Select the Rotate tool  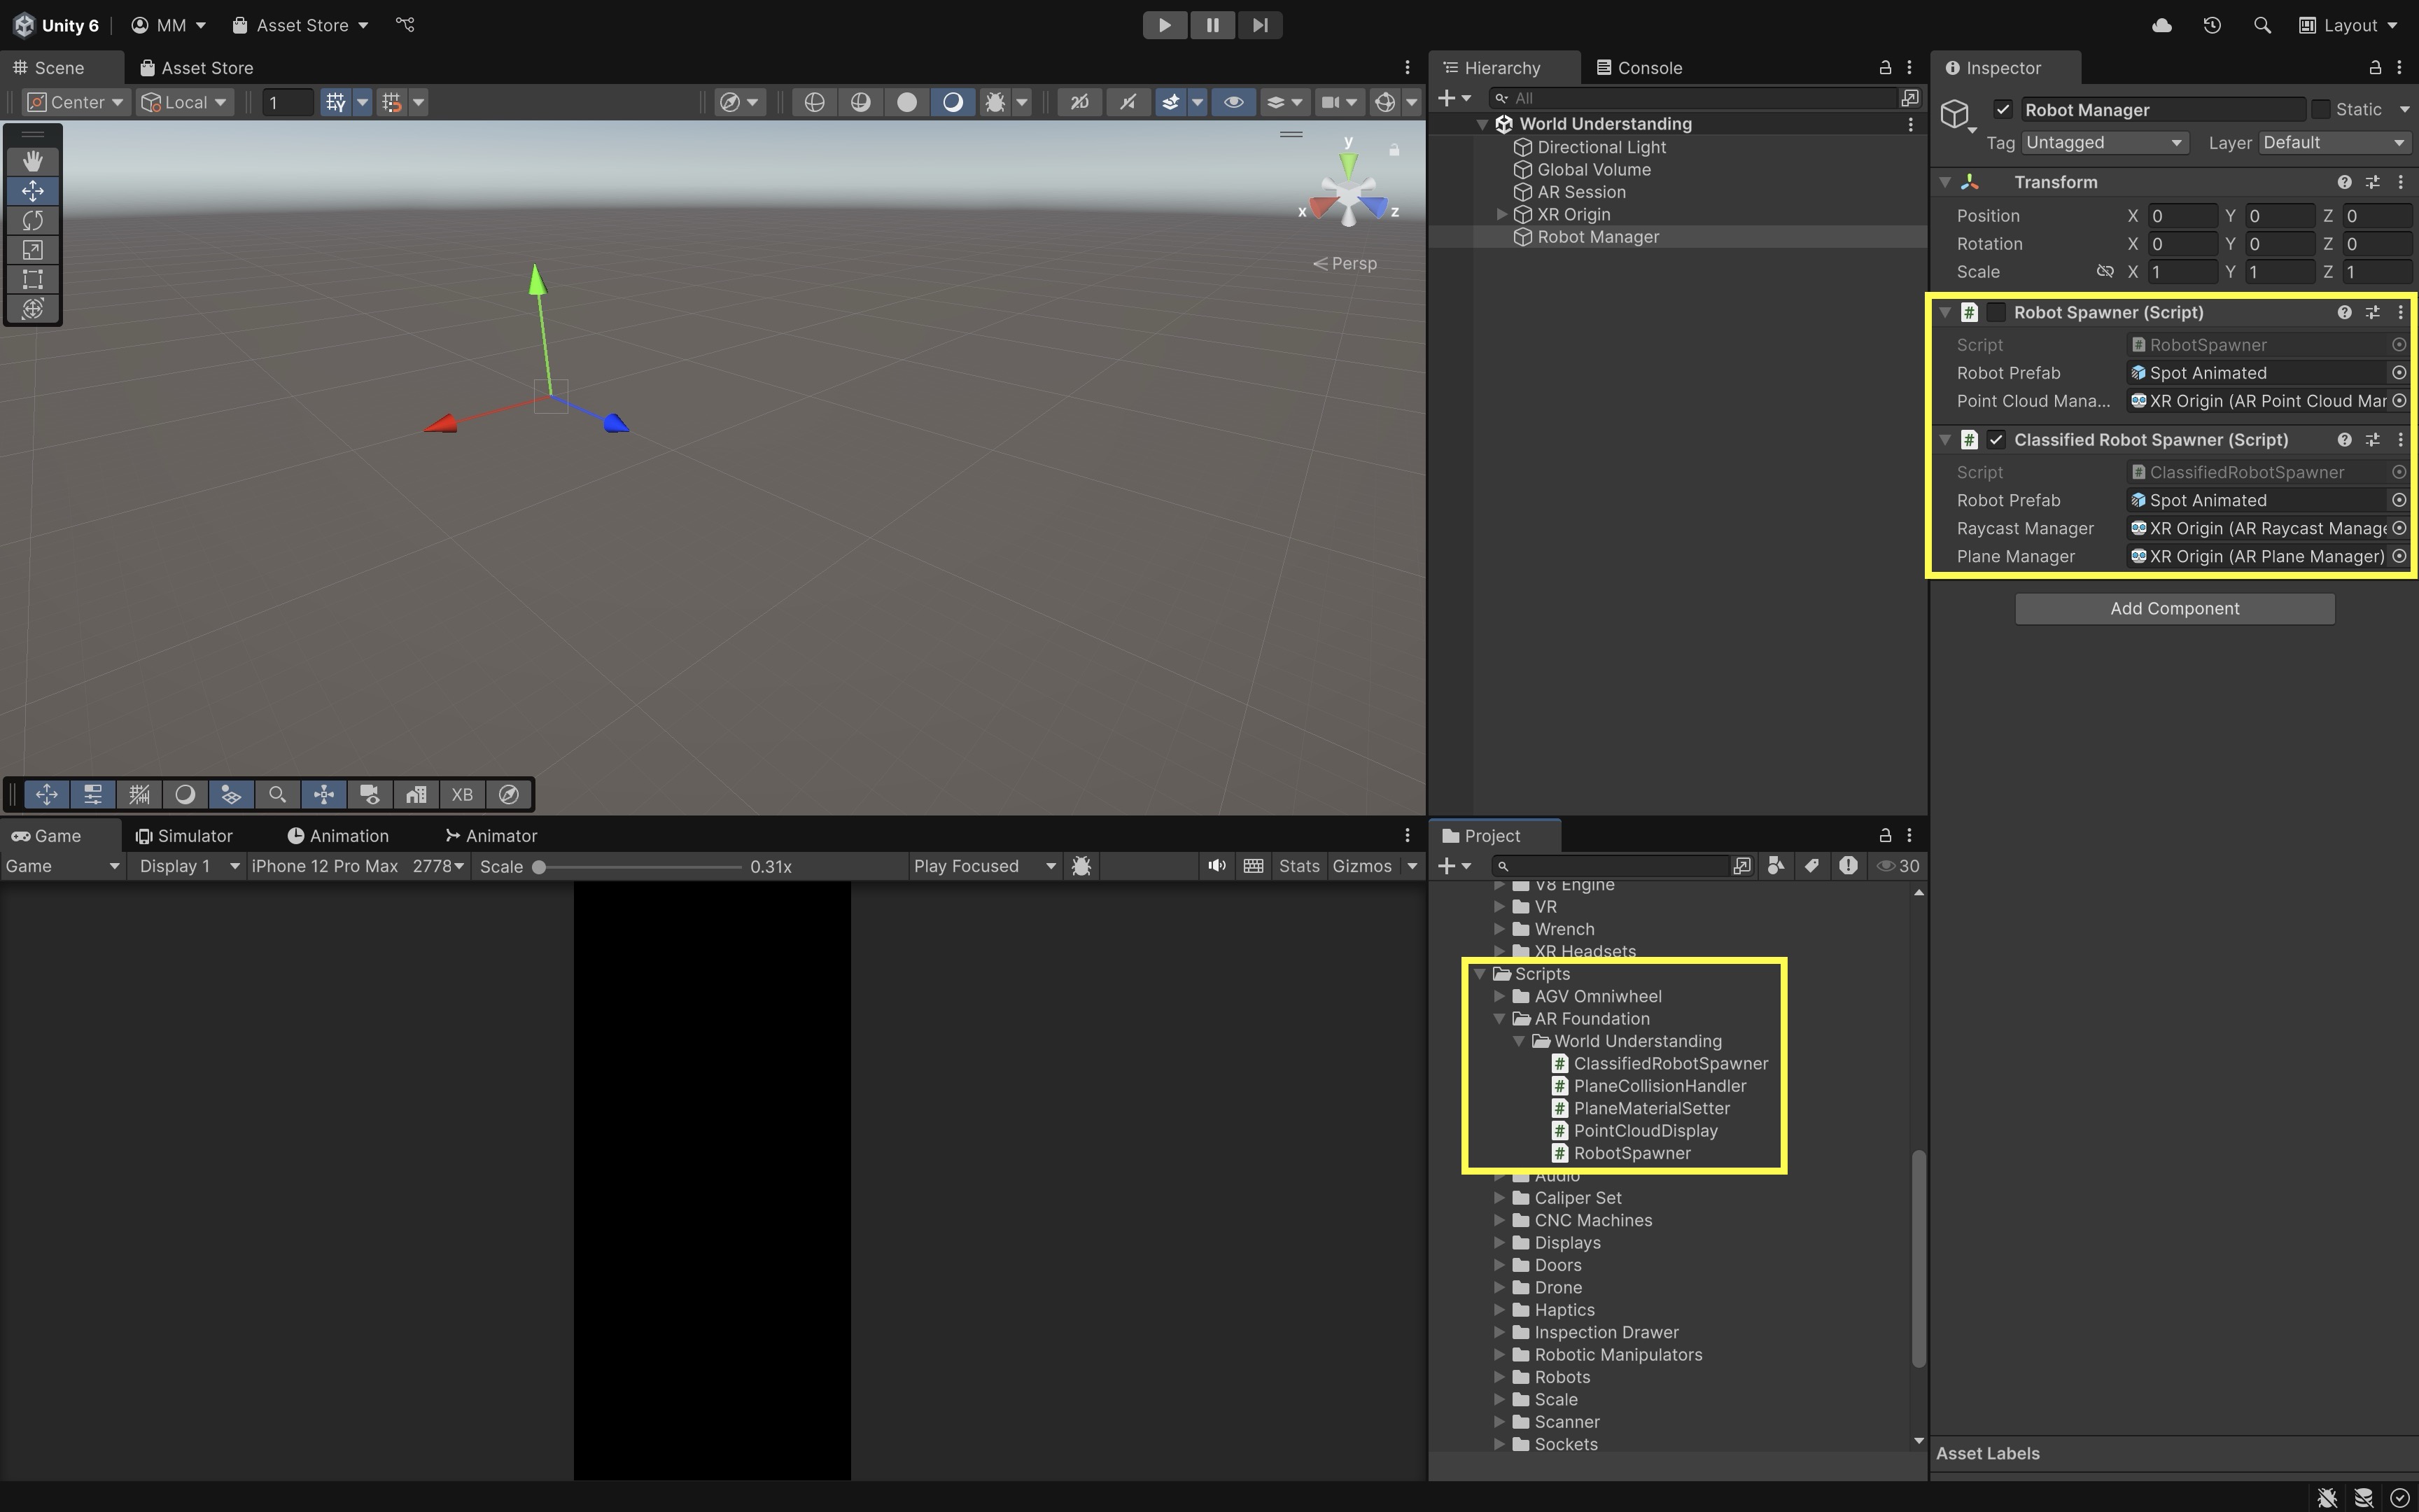click(33, 220)
